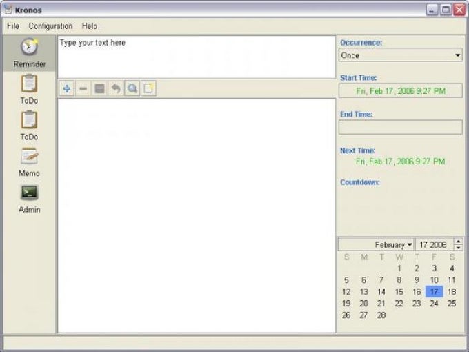Pick February 11 on the calendar

click(x=452, y=280)
